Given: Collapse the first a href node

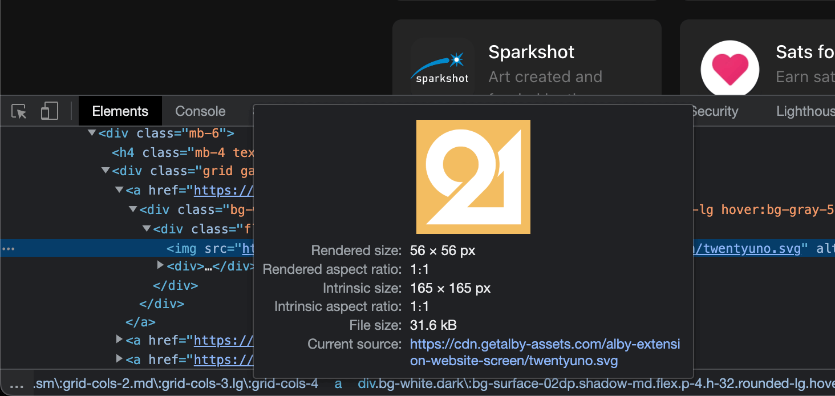Looking at the screenshot, I should coord(119,190).
